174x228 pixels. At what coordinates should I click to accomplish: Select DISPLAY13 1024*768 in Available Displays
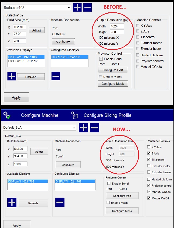[x=23, y=61]
